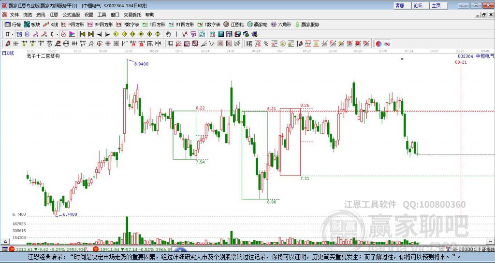Click stock code 002364 label
This screenshot has width=495, height=263.
(x=466, y=56)
